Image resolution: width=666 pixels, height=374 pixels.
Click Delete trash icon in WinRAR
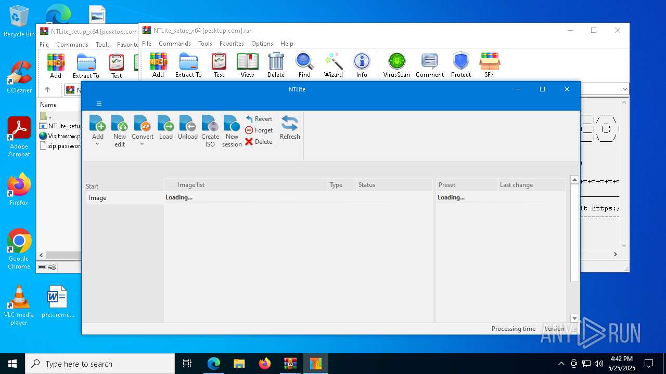276,61
